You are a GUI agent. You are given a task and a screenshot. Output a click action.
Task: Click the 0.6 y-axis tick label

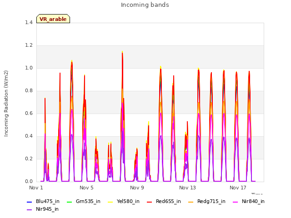click(29, 114)
